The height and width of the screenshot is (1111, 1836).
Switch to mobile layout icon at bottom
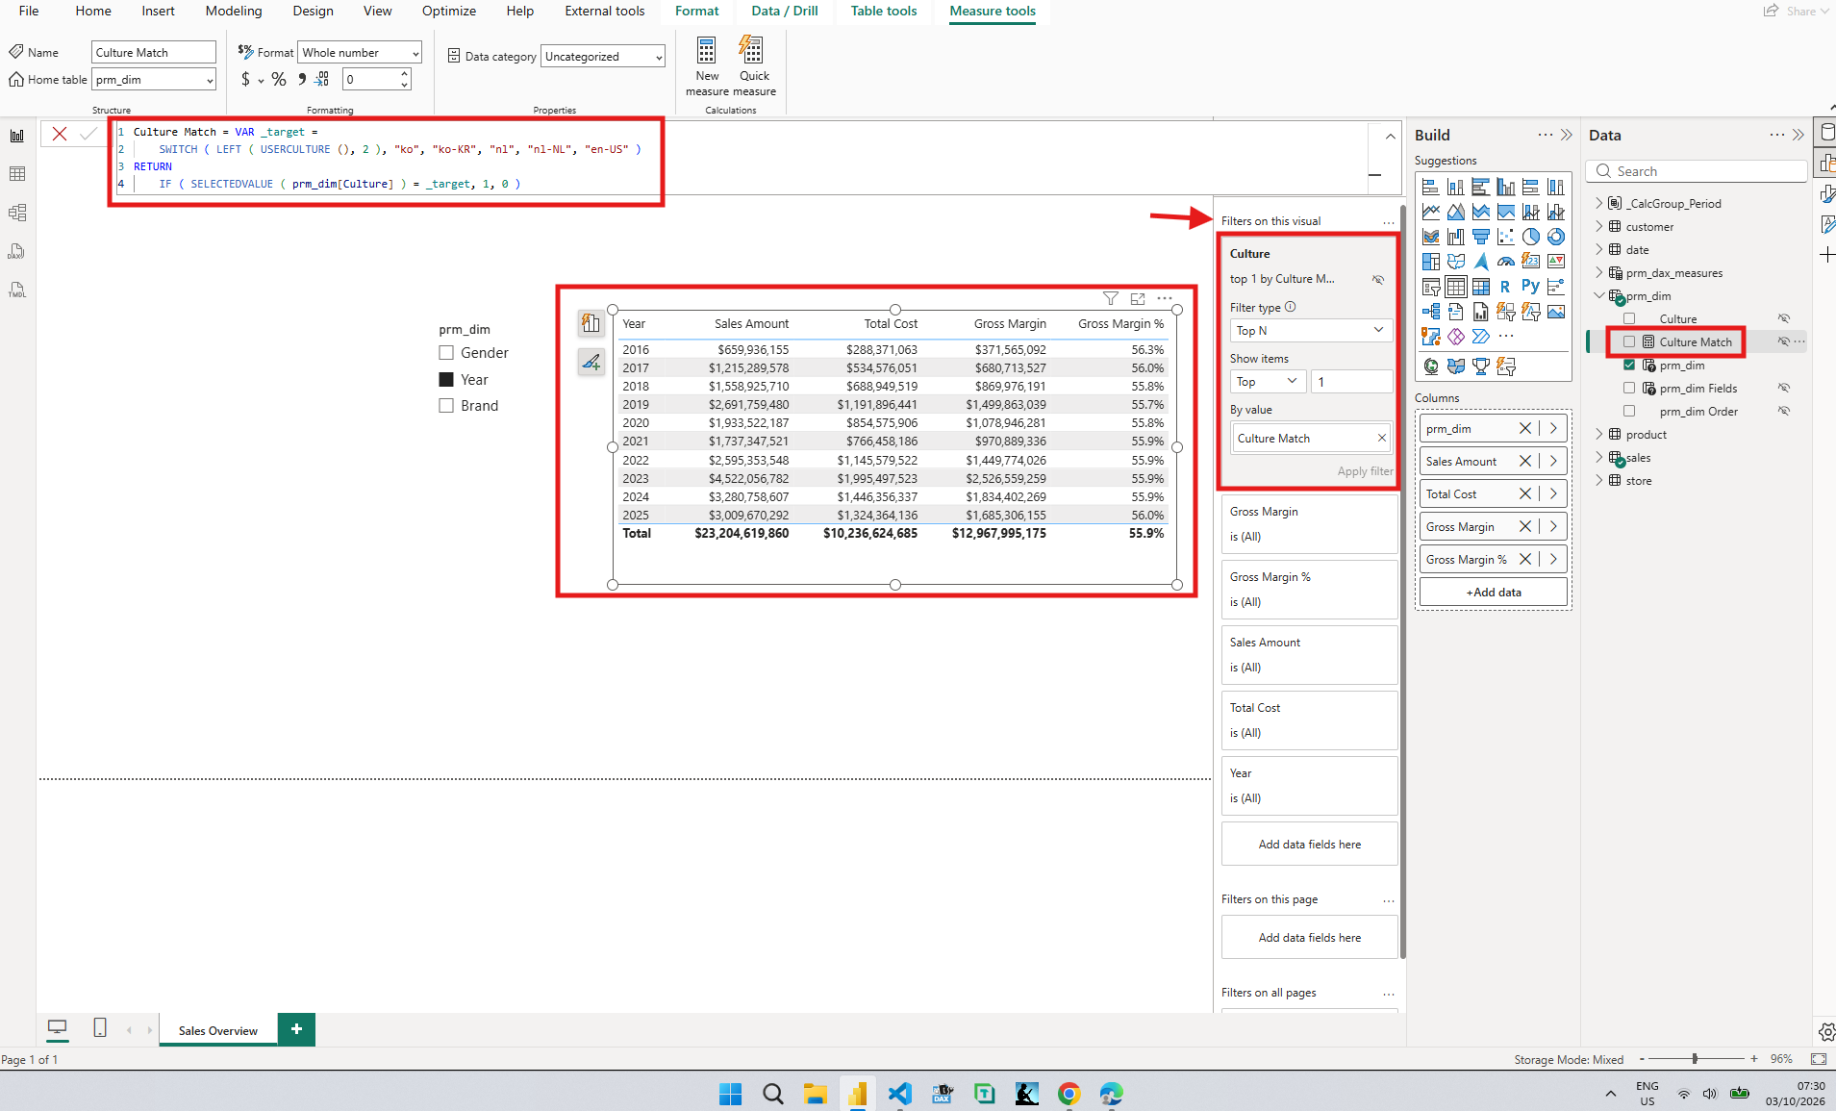coord(100,1028)
